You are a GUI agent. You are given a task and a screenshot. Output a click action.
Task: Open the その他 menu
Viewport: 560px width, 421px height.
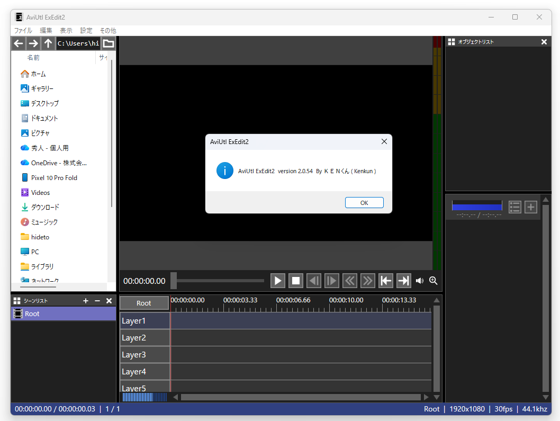(108, 31)
